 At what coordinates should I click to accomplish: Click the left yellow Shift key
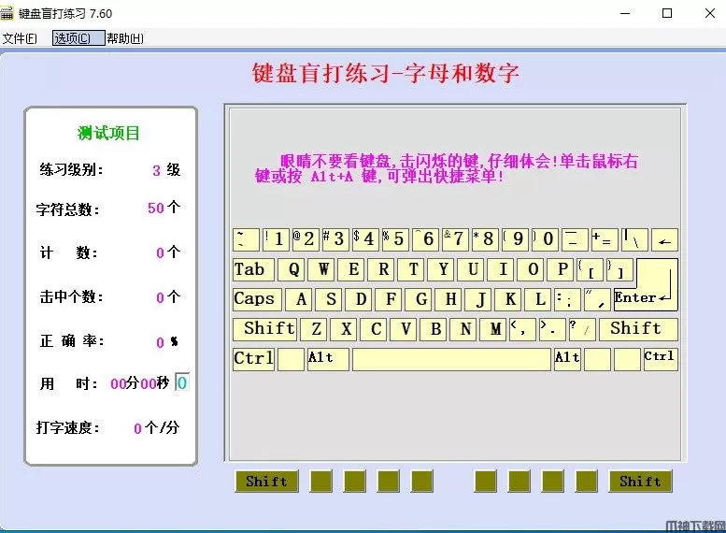[264, 329]
